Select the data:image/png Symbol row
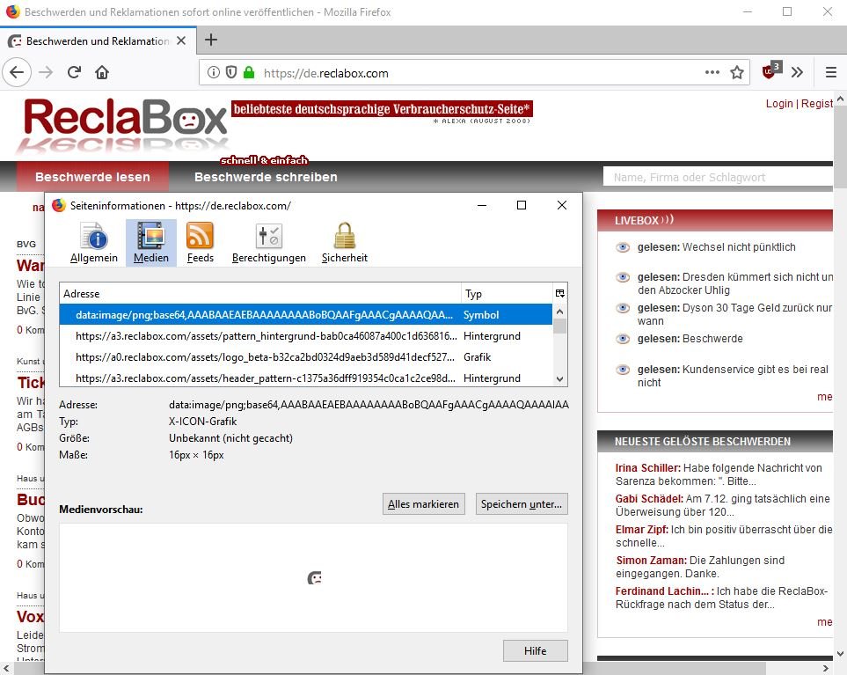The height and width of the screenshot is (675, 847). [306, 314]
